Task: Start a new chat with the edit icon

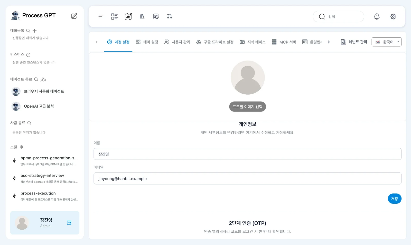Action: point(74,16)
